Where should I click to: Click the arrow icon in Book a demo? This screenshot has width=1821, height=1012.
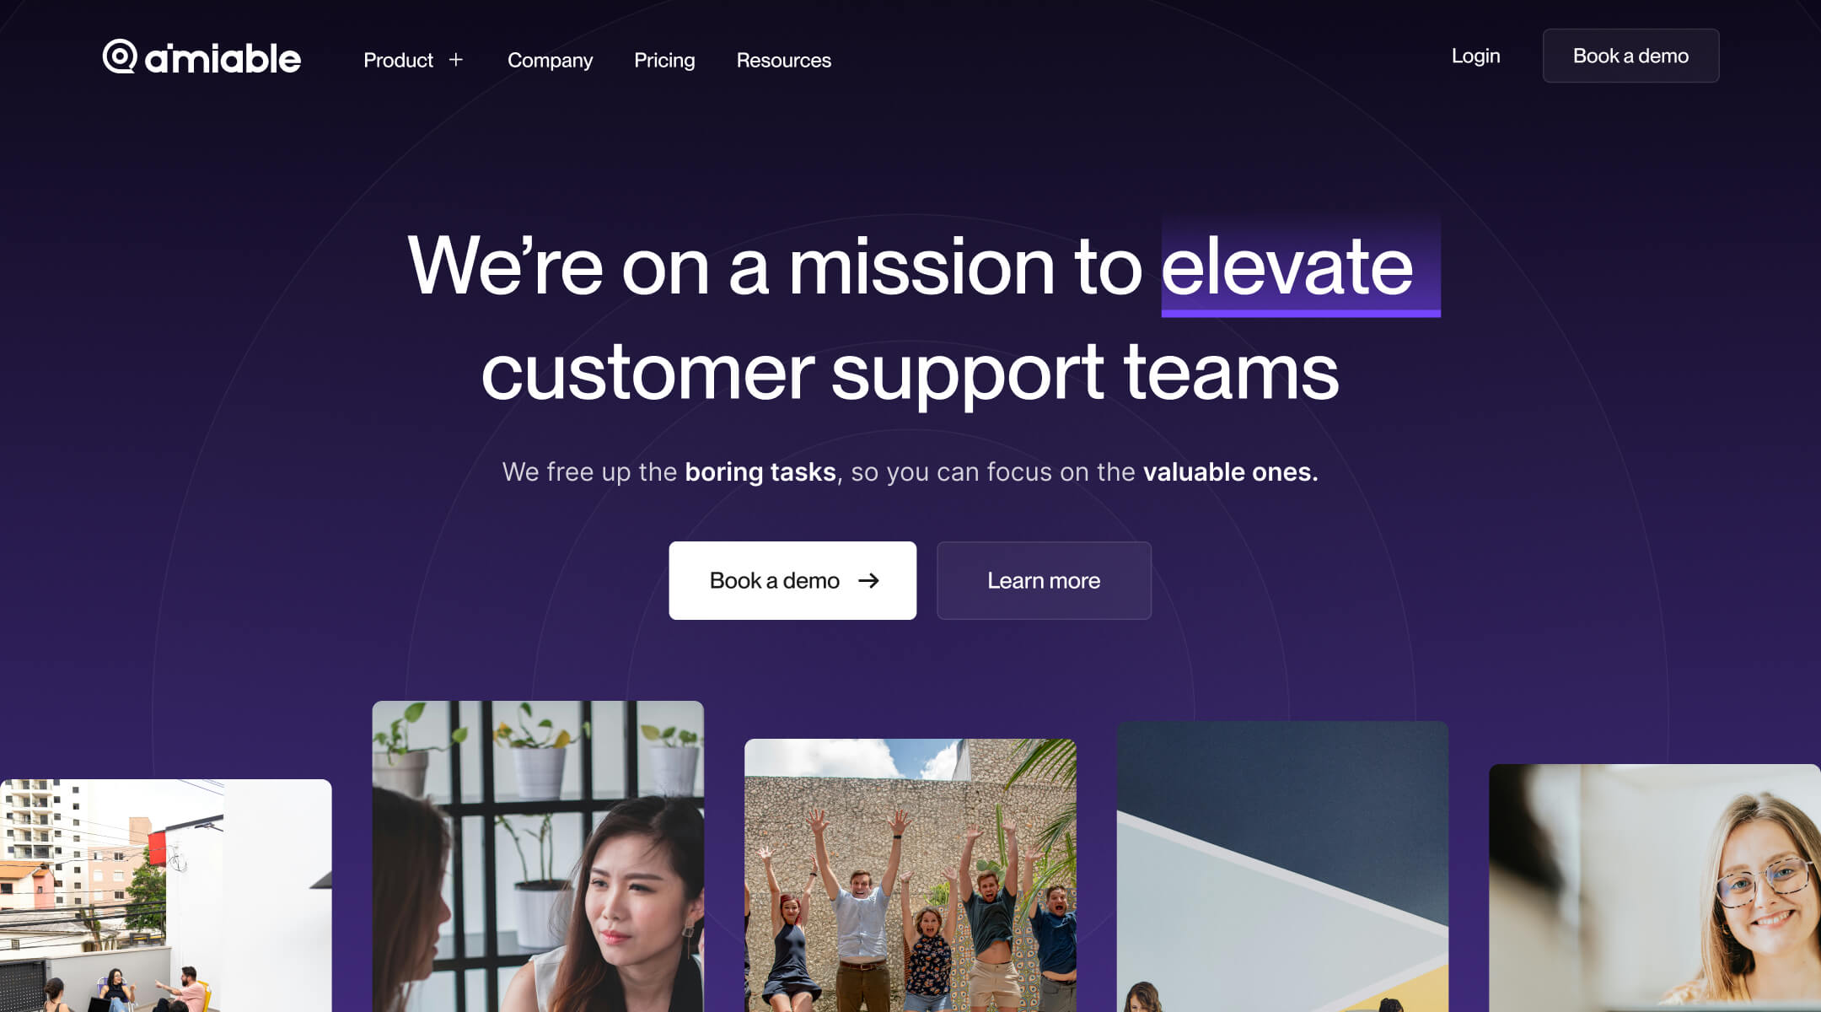click(x=868, y=580)
